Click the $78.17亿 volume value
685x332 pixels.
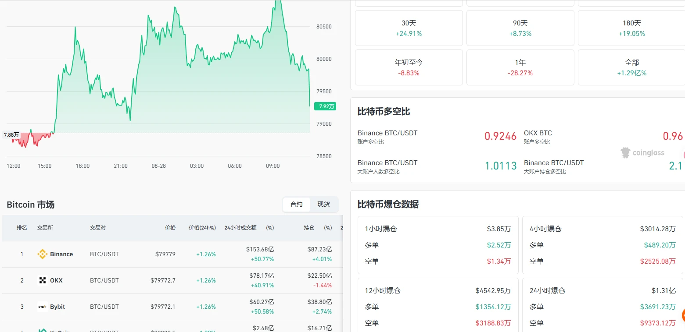262,275
